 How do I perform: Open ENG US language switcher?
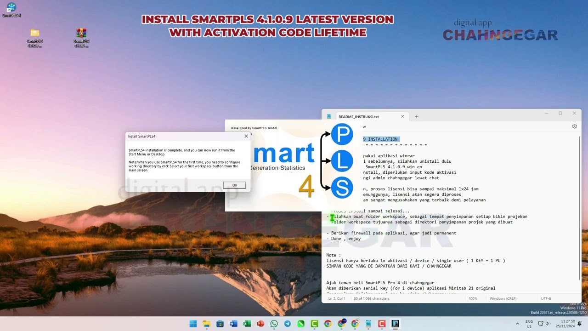point(529,324)
